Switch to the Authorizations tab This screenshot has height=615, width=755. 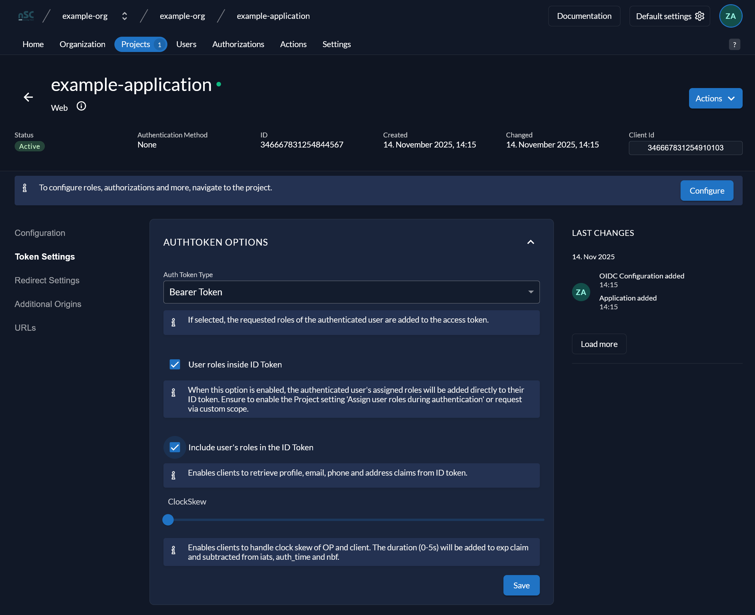click(238, 44)
